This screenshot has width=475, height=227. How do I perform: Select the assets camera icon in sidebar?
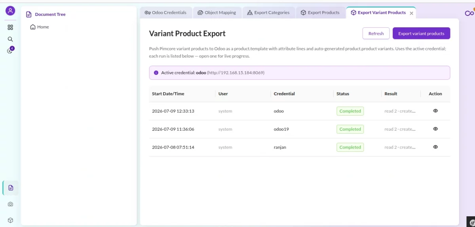point(10,204)
